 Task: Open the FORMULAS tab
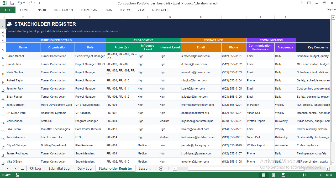tap(89, 10)
